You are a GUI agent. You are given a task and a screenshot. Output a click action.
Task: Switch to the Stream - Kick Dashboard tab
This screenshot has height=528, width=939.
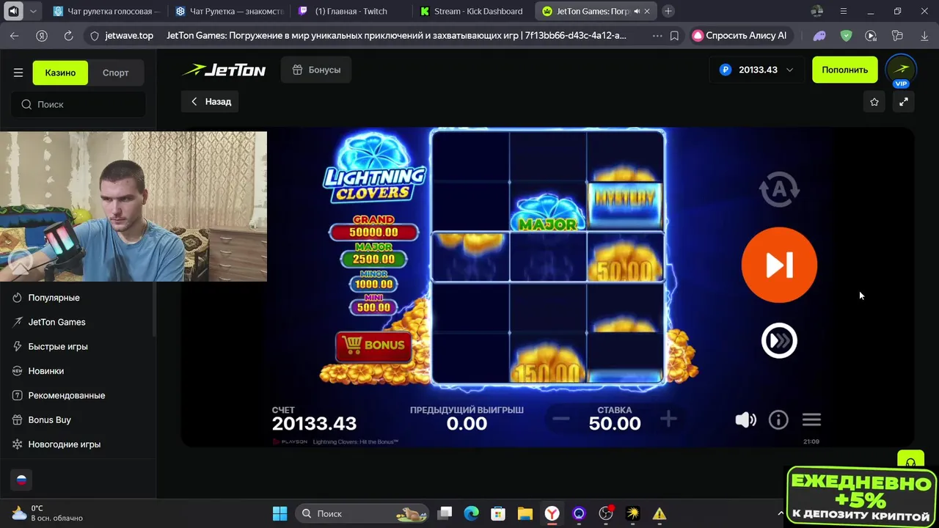pyautogui.click(x=473, y=11)
